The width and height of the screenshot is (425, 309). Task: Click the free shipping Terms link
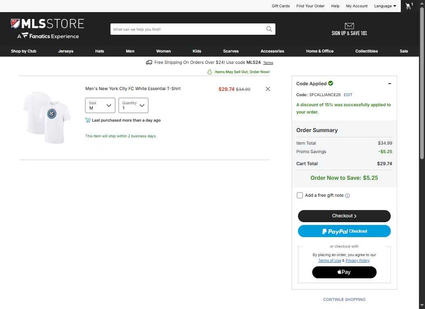click(268, 63)
